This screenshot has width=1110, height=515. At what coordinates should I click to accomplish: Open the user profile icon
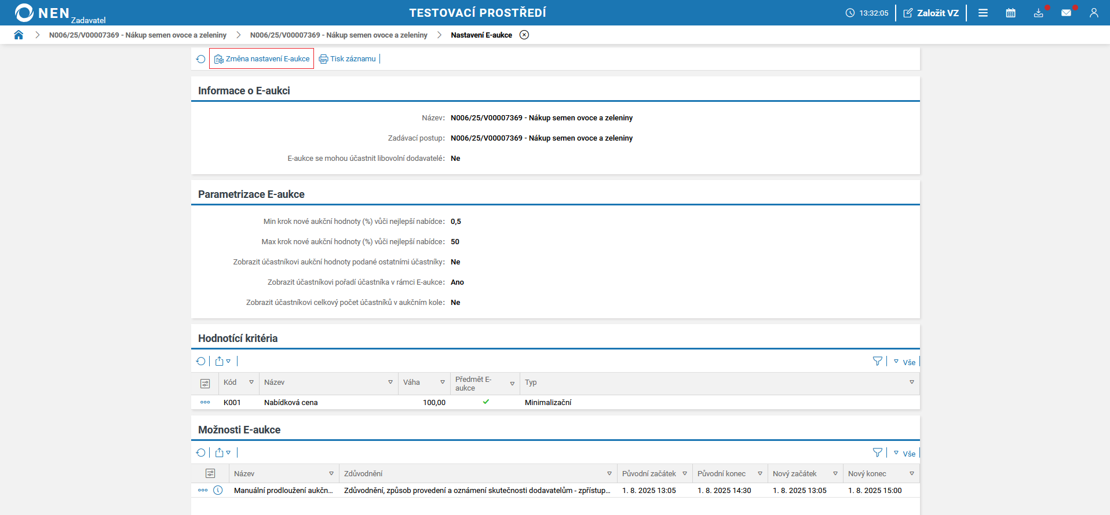[1093, 13]
